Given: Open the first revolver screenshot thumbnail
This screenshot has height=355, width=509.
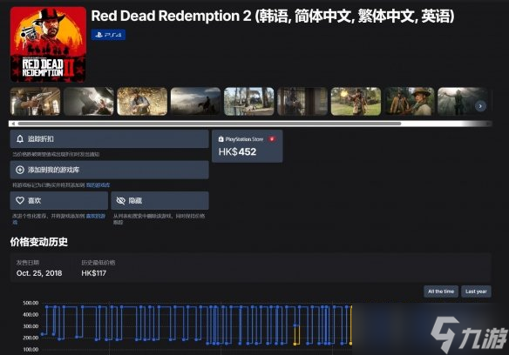Looking at the screenshot, I should pyautogui.click(x=35, y=102).
